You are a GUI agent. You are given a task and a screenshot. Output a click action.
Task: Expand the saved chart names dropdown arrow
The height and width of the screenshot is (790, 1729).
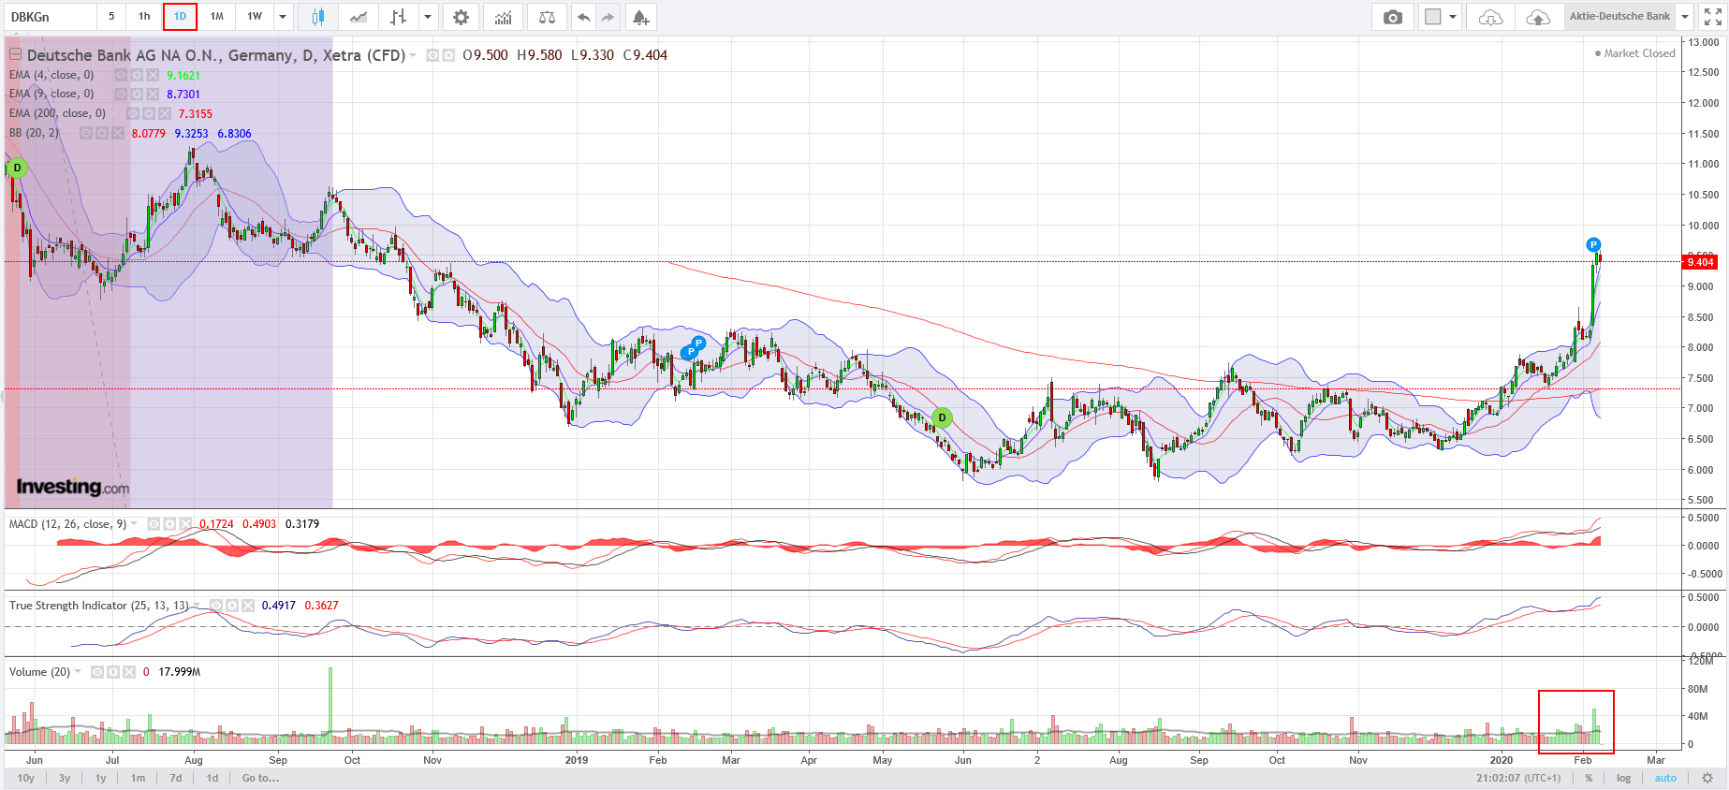coord(1685,17)
